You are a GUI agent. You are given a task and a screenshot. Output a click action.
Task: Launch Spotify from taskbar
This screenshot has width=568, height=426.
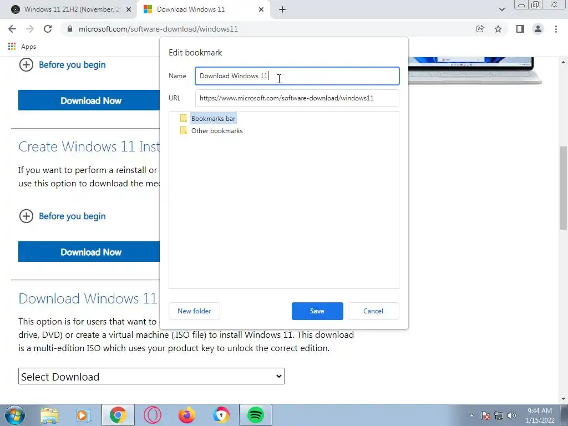click(255, 415)
